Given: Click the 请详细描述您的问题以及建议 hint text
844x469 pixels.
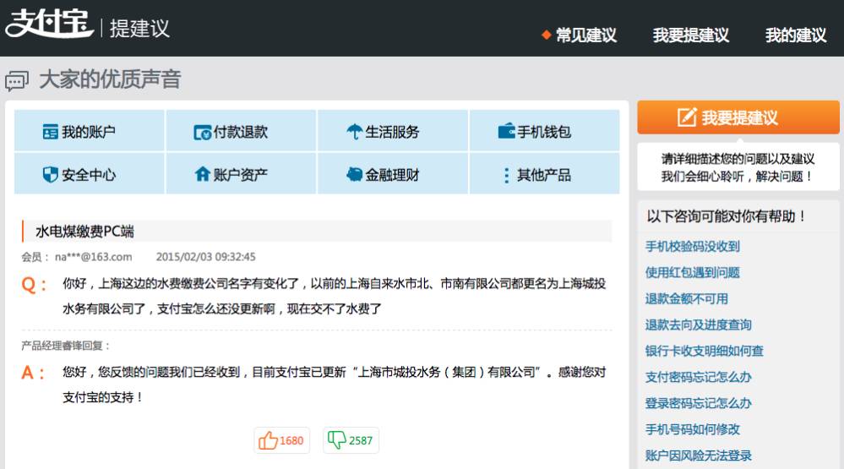Looking at the screenshot, I should tap(738, 159).
